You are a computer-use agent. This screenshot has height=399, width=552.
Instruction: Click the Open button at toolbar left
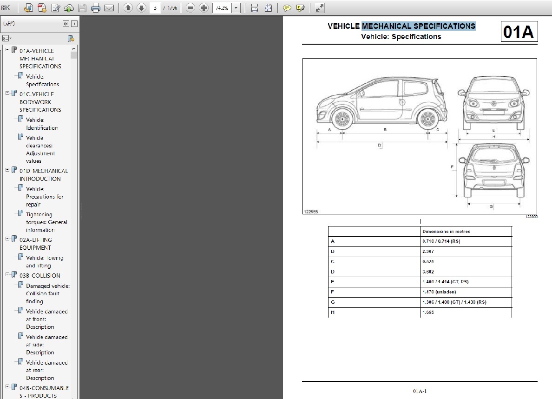pos(6,7)
